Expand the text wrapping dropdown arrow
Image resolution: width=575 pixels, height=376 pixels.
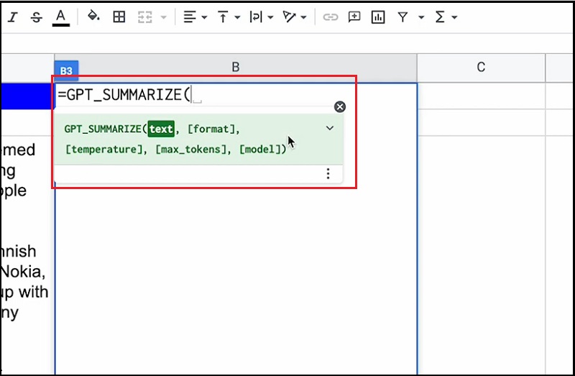click(x=271, y=17)
